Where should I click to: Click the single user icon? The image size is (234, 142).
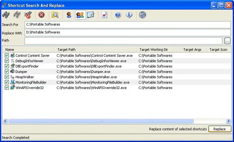click(69, 15)
